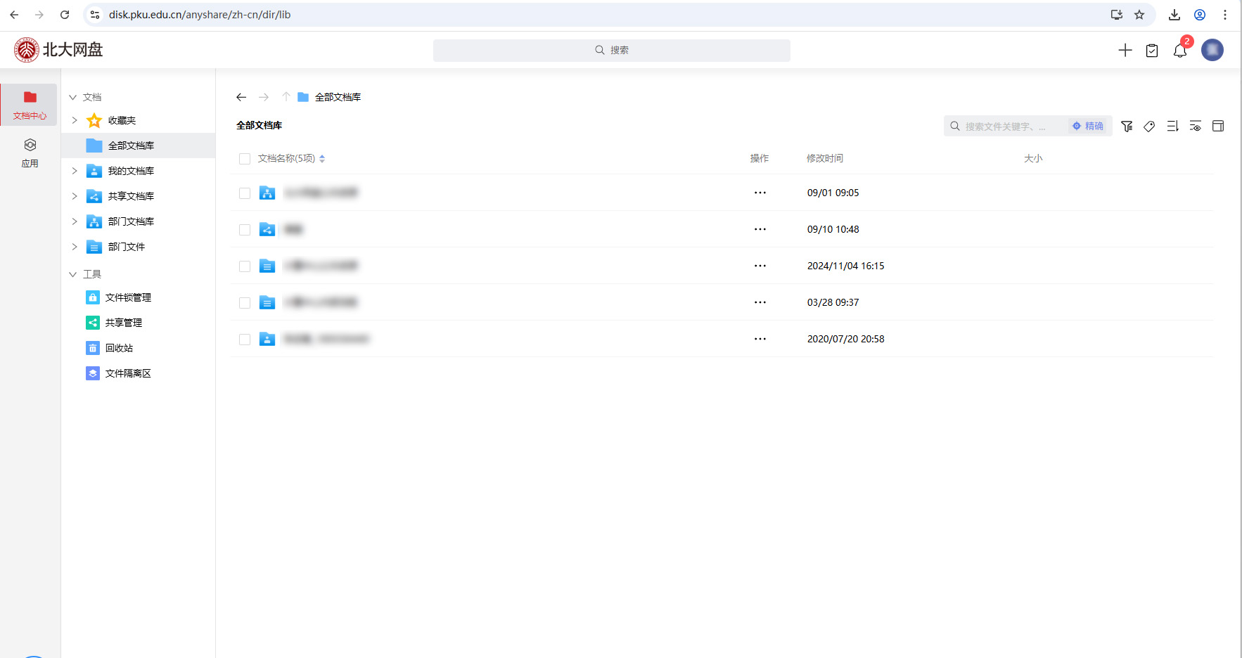Open 文件锁管理 tool
This screenshot has width=1242, height=658.
127,297
